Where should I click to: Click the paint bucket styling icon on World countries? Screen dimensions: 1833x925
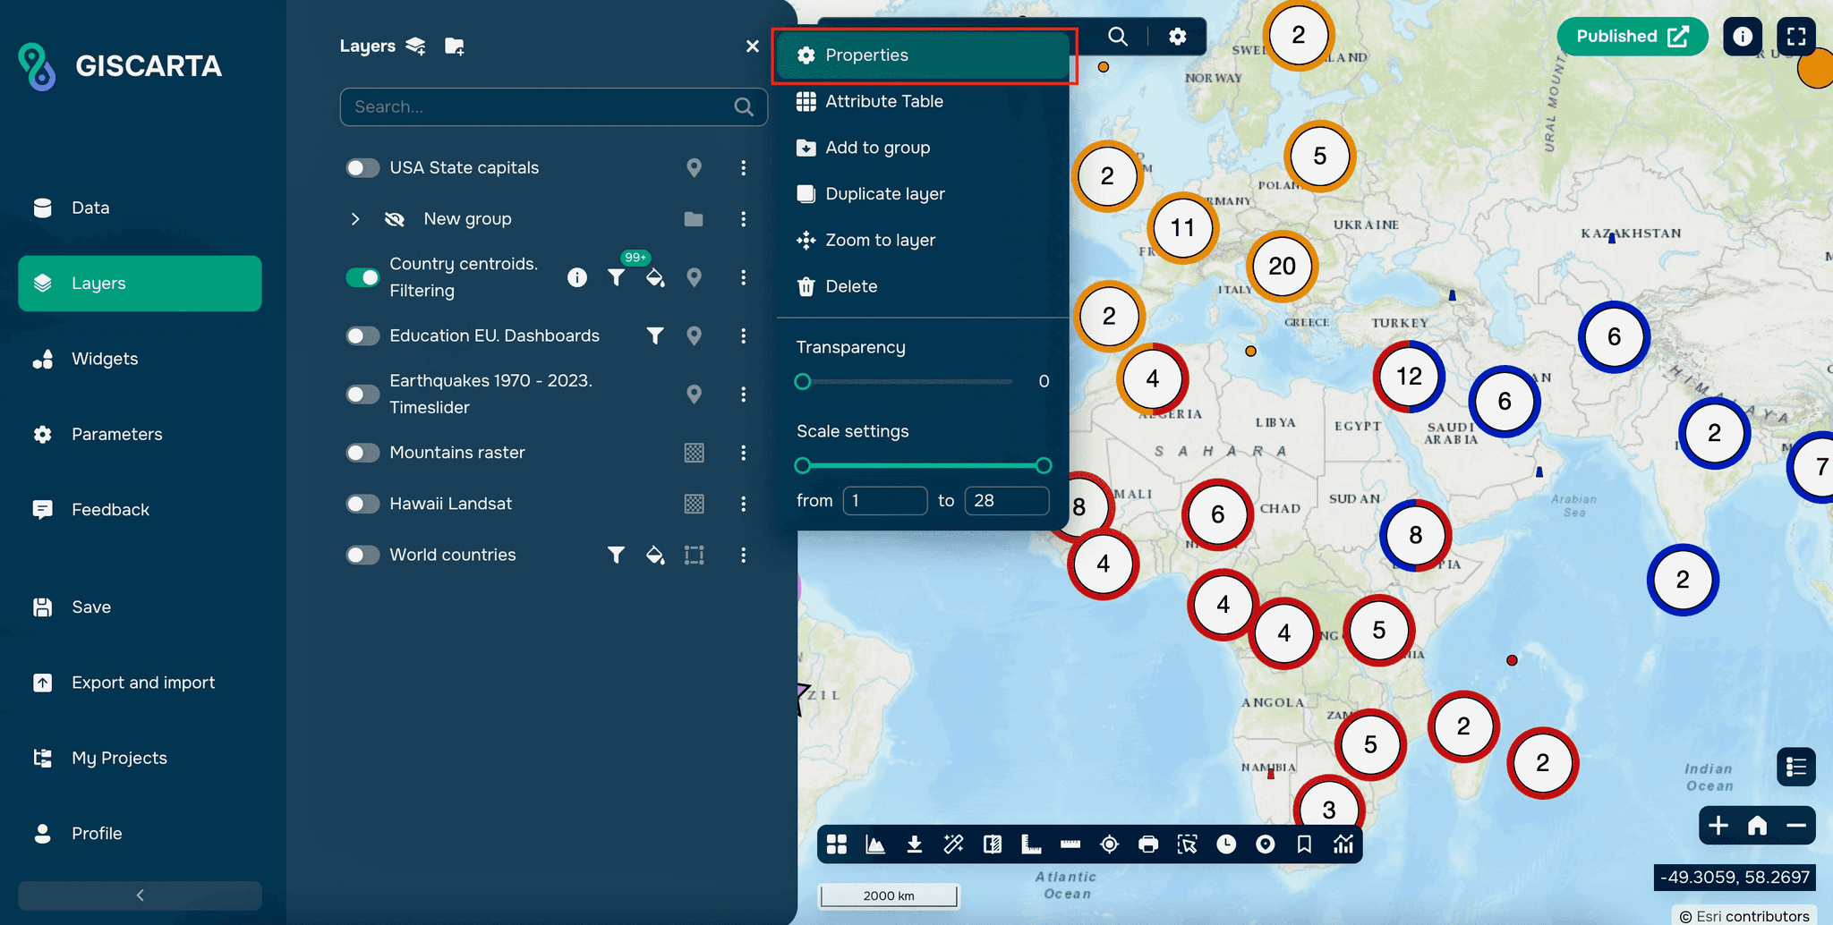click(x=656, y=555)
